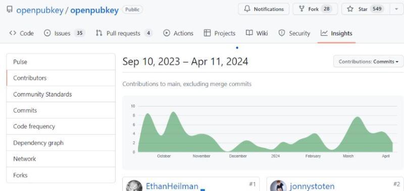The width and height of the screenshot is (404, 191).
Task: Open the Code tab
Action: (x=22, y=33)
